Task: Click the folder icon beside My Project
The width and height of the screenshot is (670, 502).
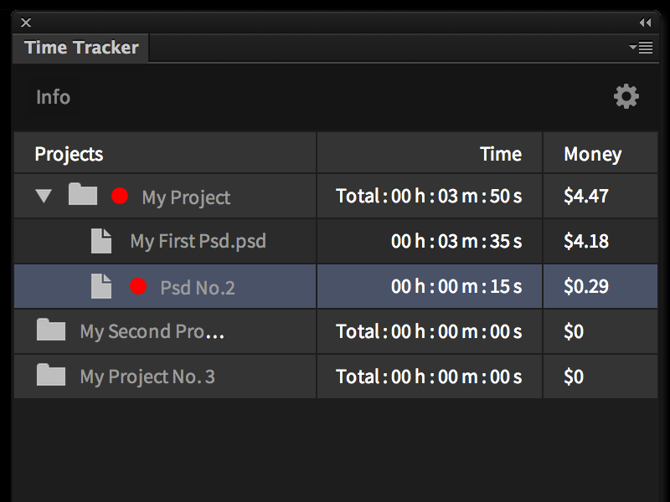Action: point(81,193)
